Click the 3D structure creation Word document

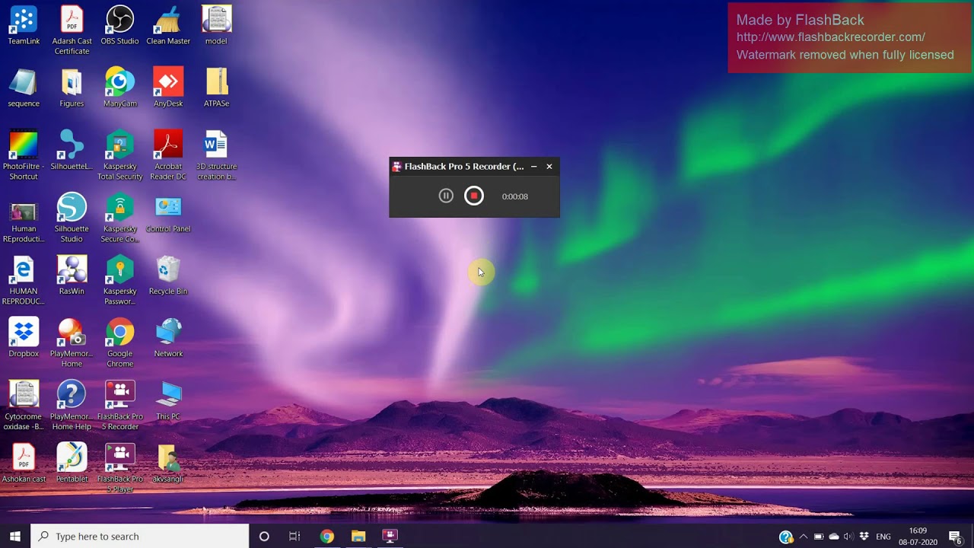coord(216,155)
